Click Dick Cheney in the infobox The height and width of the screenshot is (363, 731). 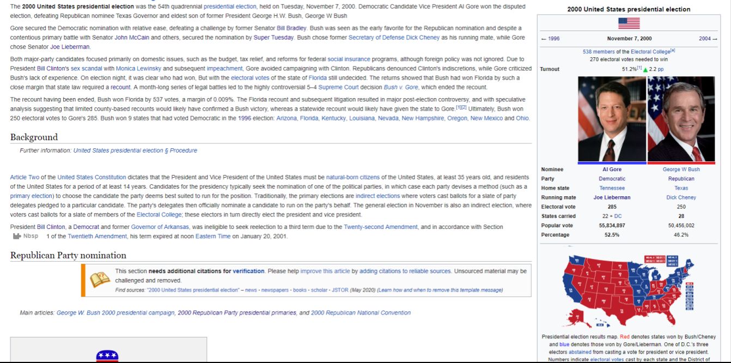[x=681, y=197]
